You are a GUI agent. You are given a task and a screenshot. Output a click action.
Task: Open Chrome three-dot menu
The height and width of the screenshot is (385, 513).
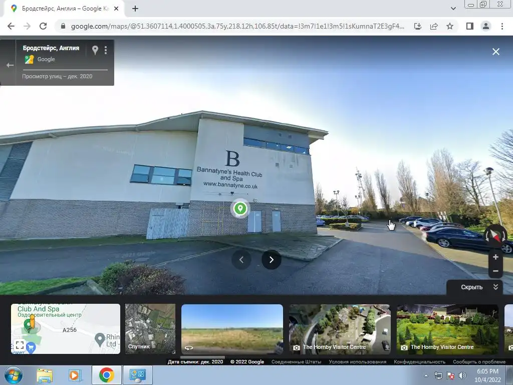pyautogui.click(x=502, y=26)
